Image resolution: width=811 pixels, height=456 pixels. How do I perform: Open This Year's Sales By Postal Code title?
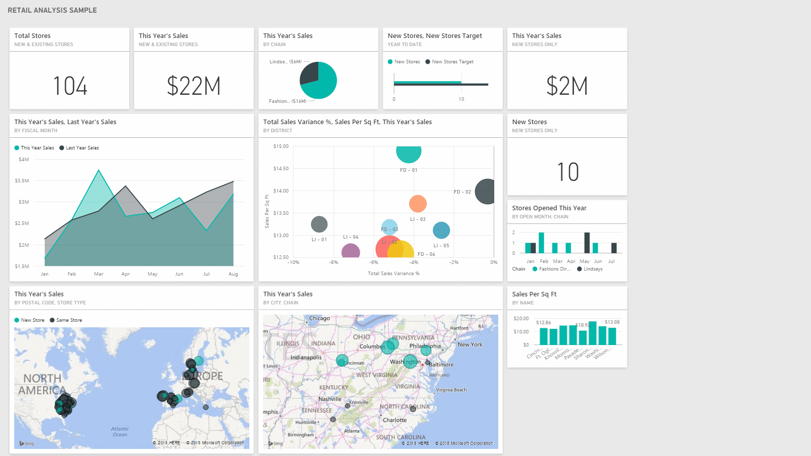[39, 294]
